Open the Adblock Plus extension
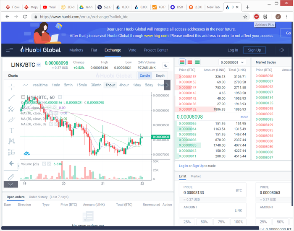The height and width of the screenshot is (231, 294). [x=256, y=17]
